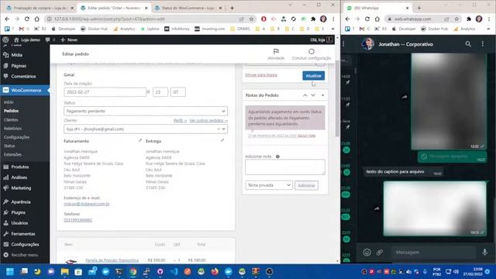Open Loja demo site link in admin bar
The height and width of the screenshot is (279, 496).
pyautogui.click(x=27, y=40)
